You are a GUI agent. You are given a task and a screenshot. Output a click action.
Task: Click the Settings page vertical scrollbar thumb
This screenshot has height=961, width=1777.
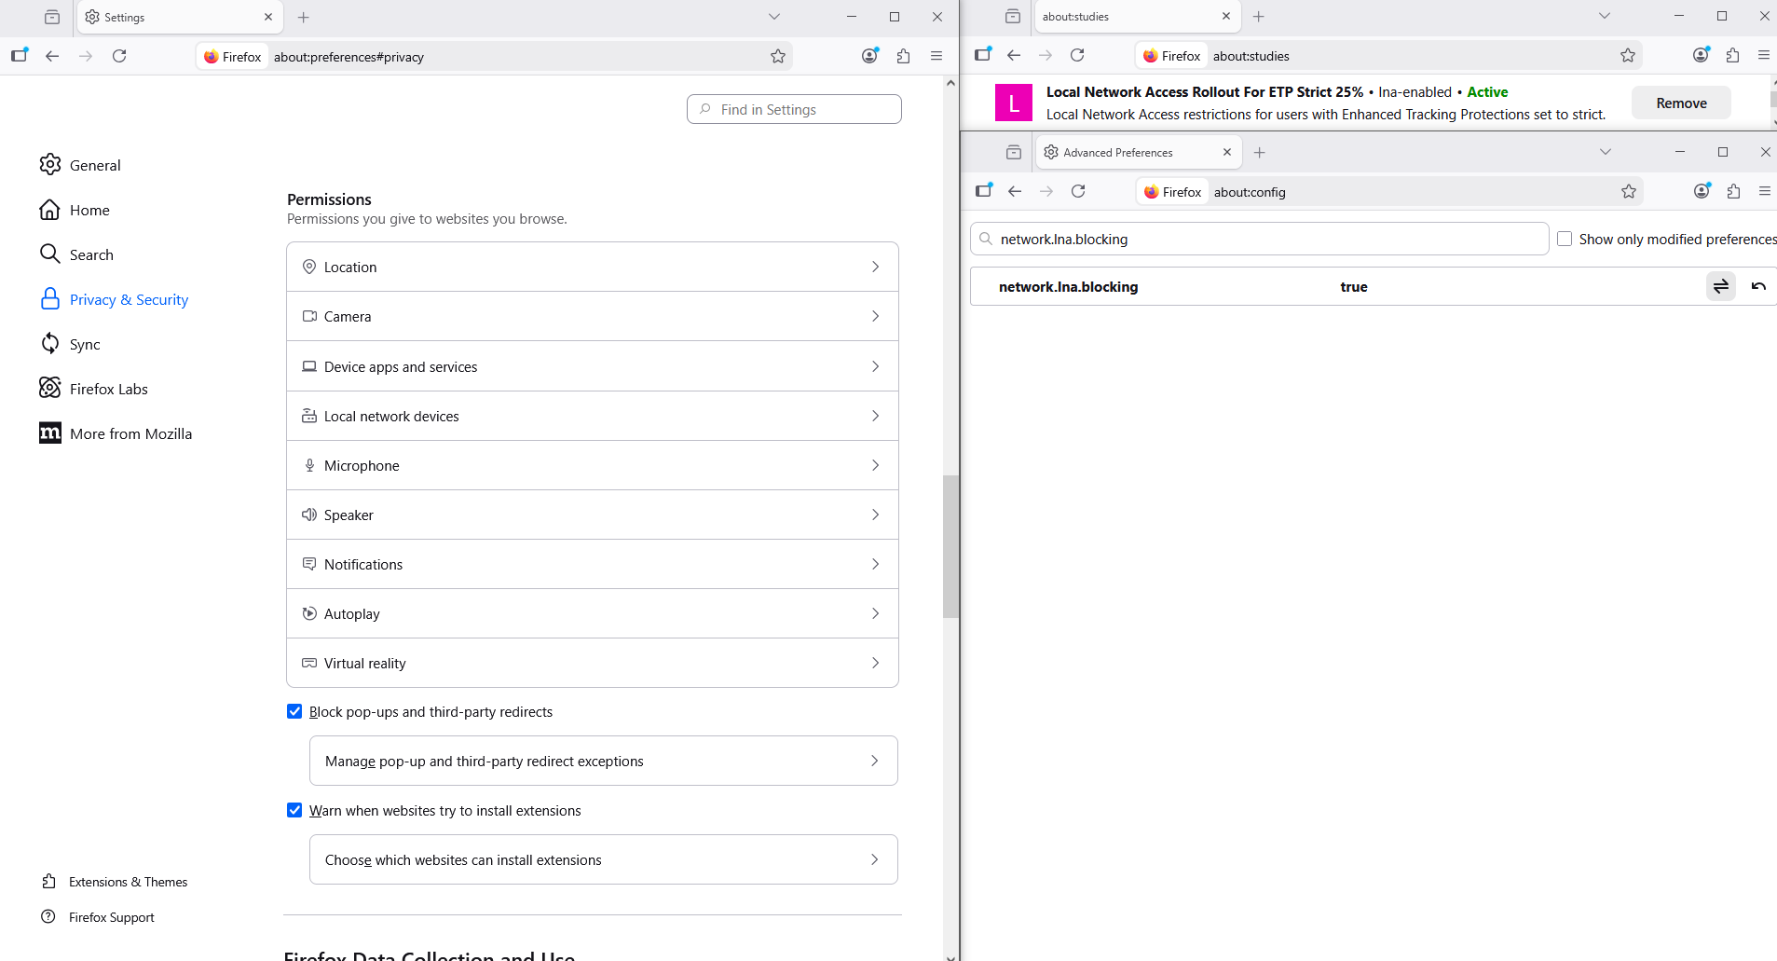[950, 545]
